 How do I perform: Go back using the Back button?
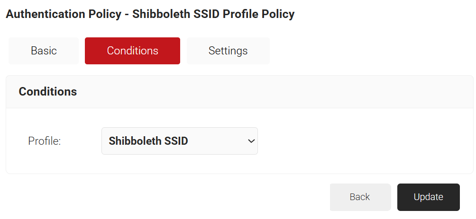[360, 197]
